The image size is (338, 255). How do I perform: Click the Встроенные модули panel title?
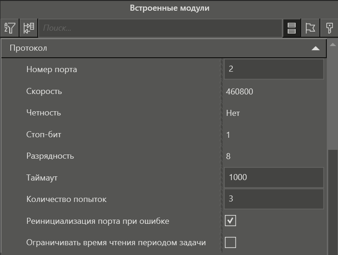(x=169, y=8)
